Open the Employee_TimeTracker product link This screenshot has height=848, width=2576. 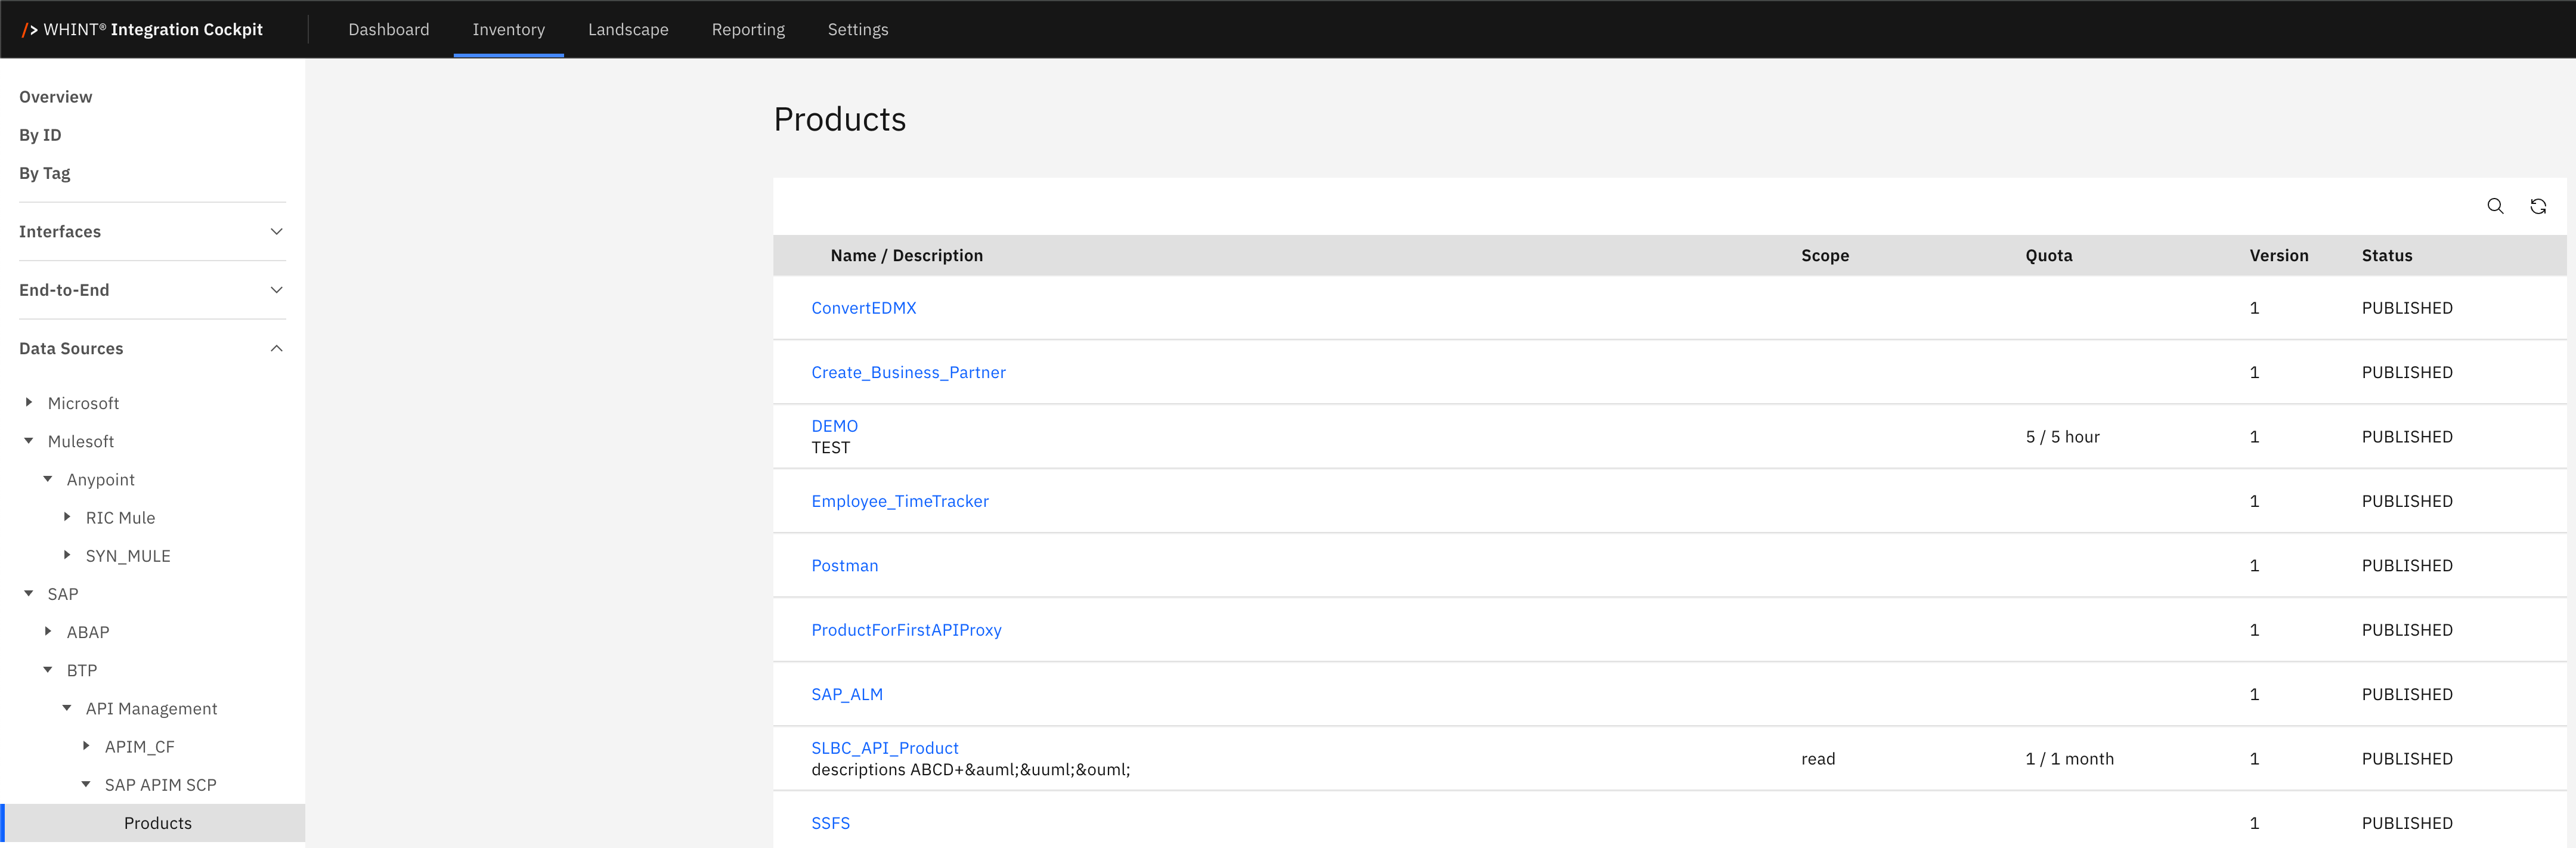899,501
